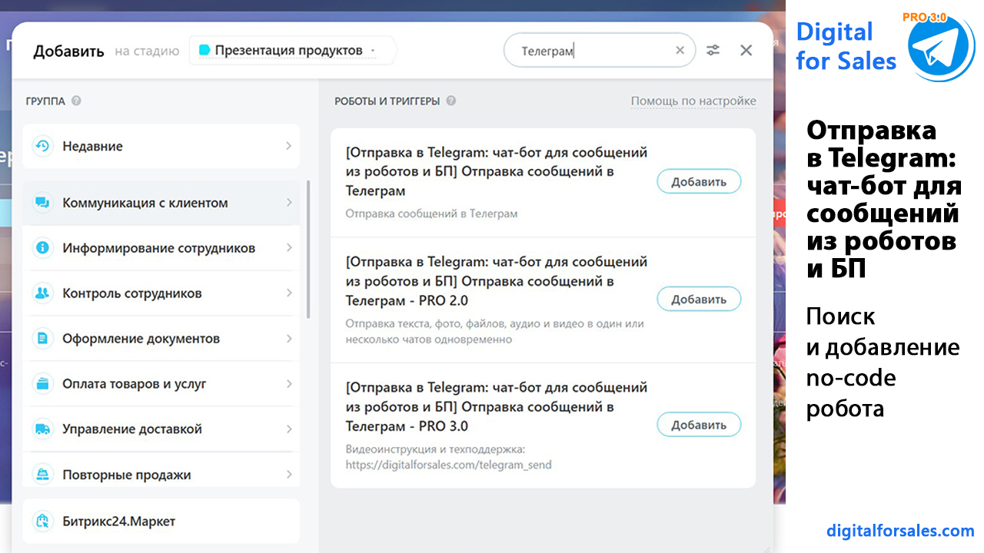
Task: Open the Презентация продуктов stage dropdown
Action: pos(292,51)
